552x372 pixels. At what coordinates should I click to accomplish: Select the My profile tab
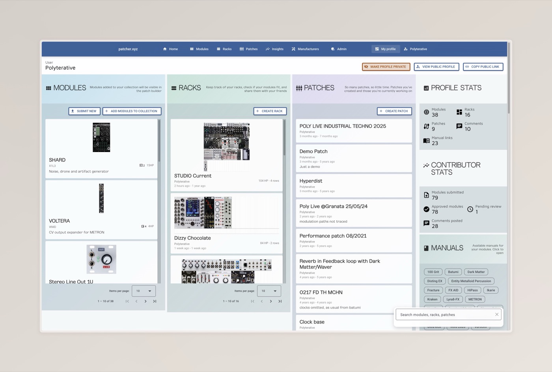[385, 49]
